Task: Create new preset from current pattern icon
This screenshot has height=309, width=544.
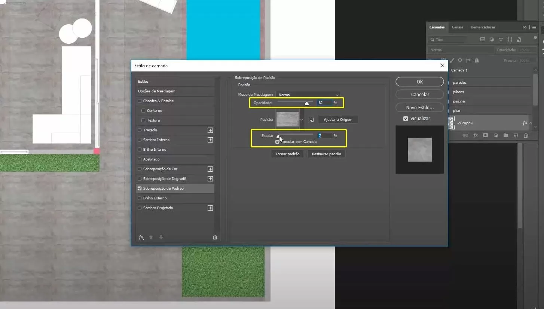Action: [x=311, y=120]
